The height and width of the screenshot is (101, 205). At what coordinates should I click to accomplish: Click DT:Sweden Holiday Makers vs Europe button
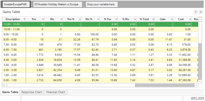coord(58,4)
